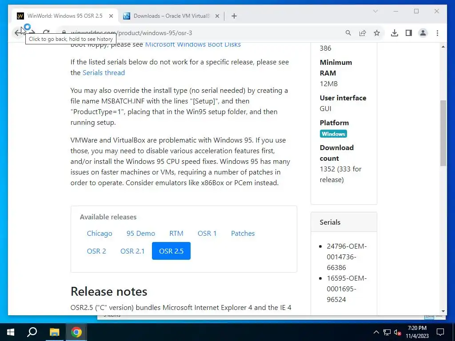This screenshot has height=341, width=455.
Task: Select the OSR 2.1 release
Action: coord(132,251)
